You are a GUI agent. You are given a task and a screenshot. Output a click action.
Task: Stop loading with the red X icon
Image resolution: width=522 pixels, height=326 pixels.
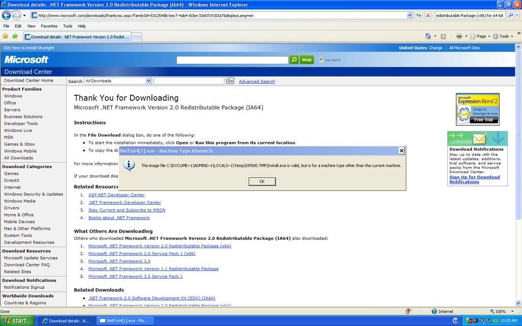pos(428,15)
